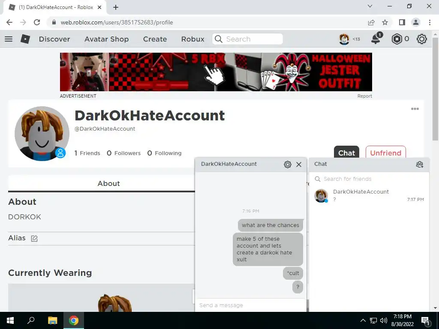Expand the tab search chevron in title bar
This screenshot has width=439, height=329.
pos(370,6)
